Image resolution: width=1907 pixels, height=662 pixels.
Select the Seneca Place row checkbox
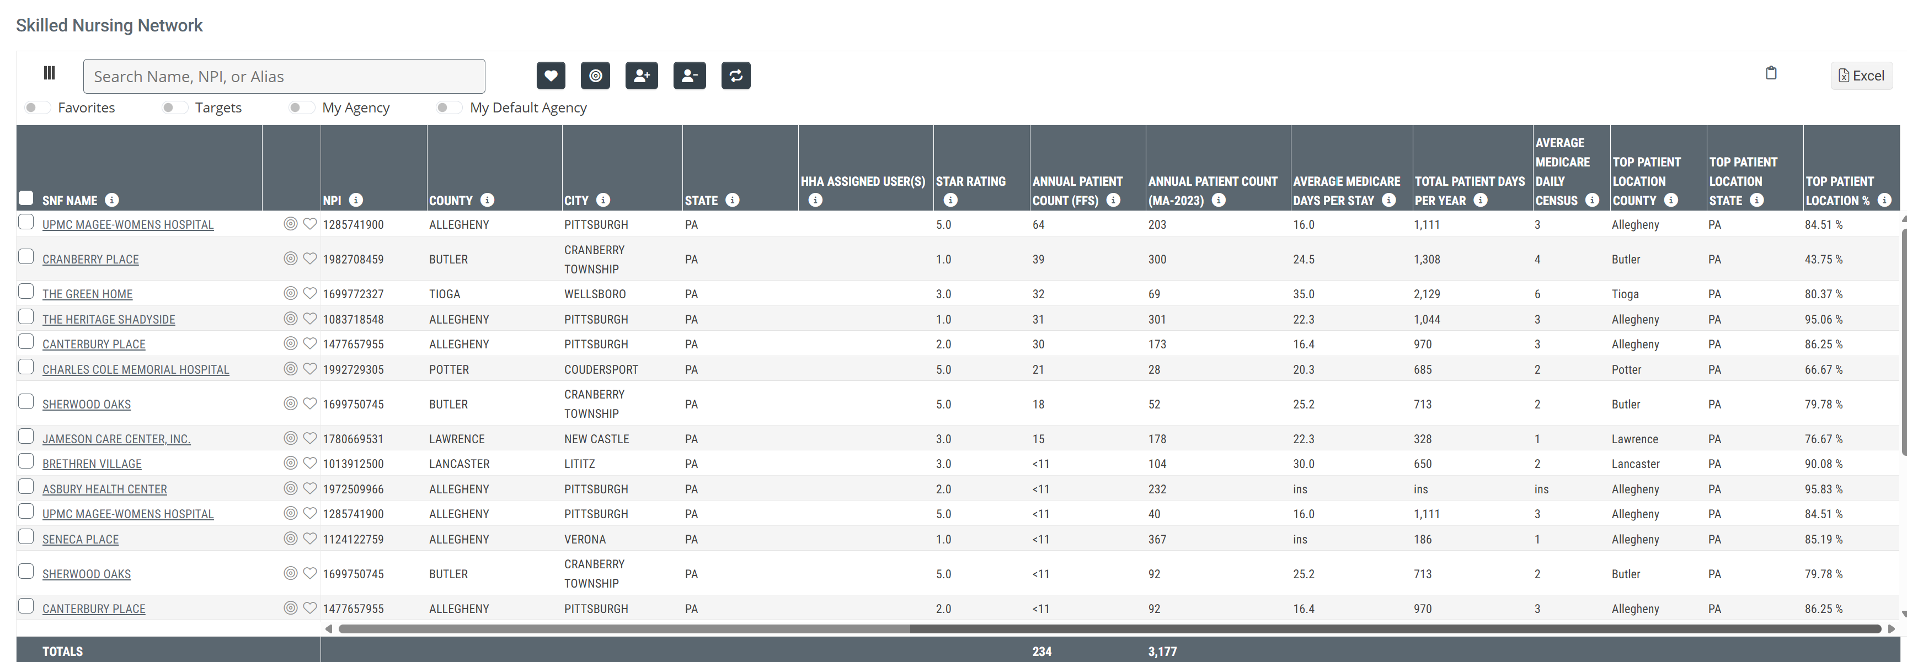pyautogui.click(x=26, y=537)
